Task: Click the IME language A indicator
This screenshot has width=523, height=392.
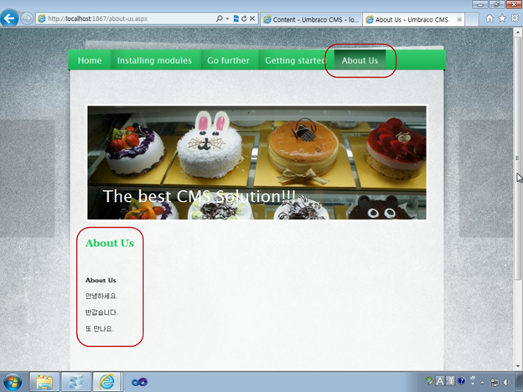Action: click(x=440, y=381)
